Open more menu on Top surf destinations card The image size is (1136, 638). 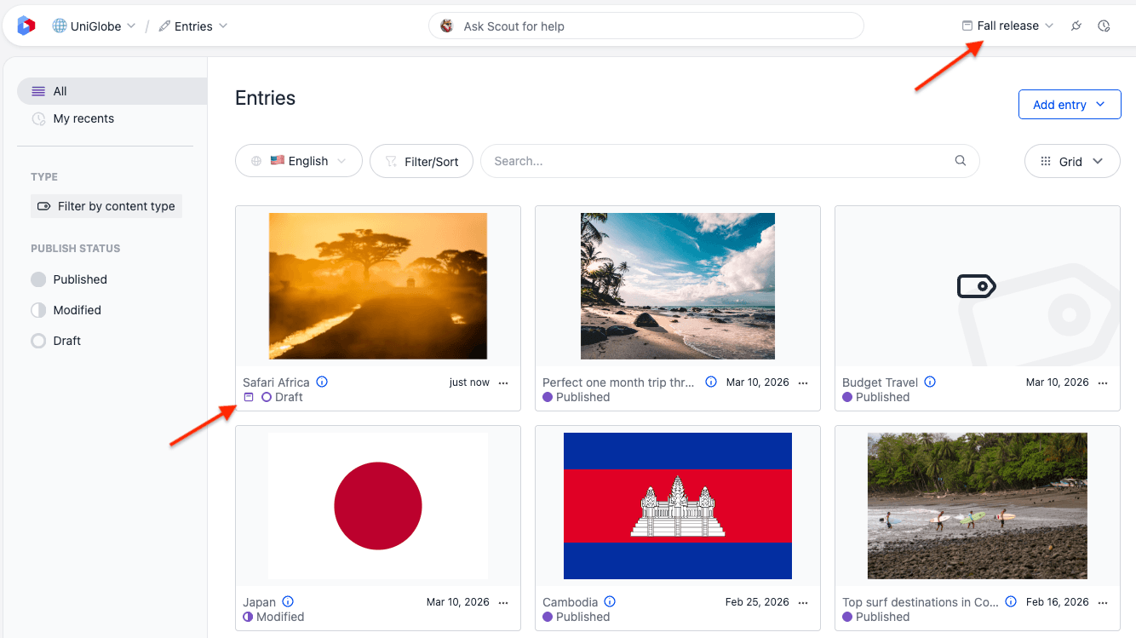pos(1103,602)
